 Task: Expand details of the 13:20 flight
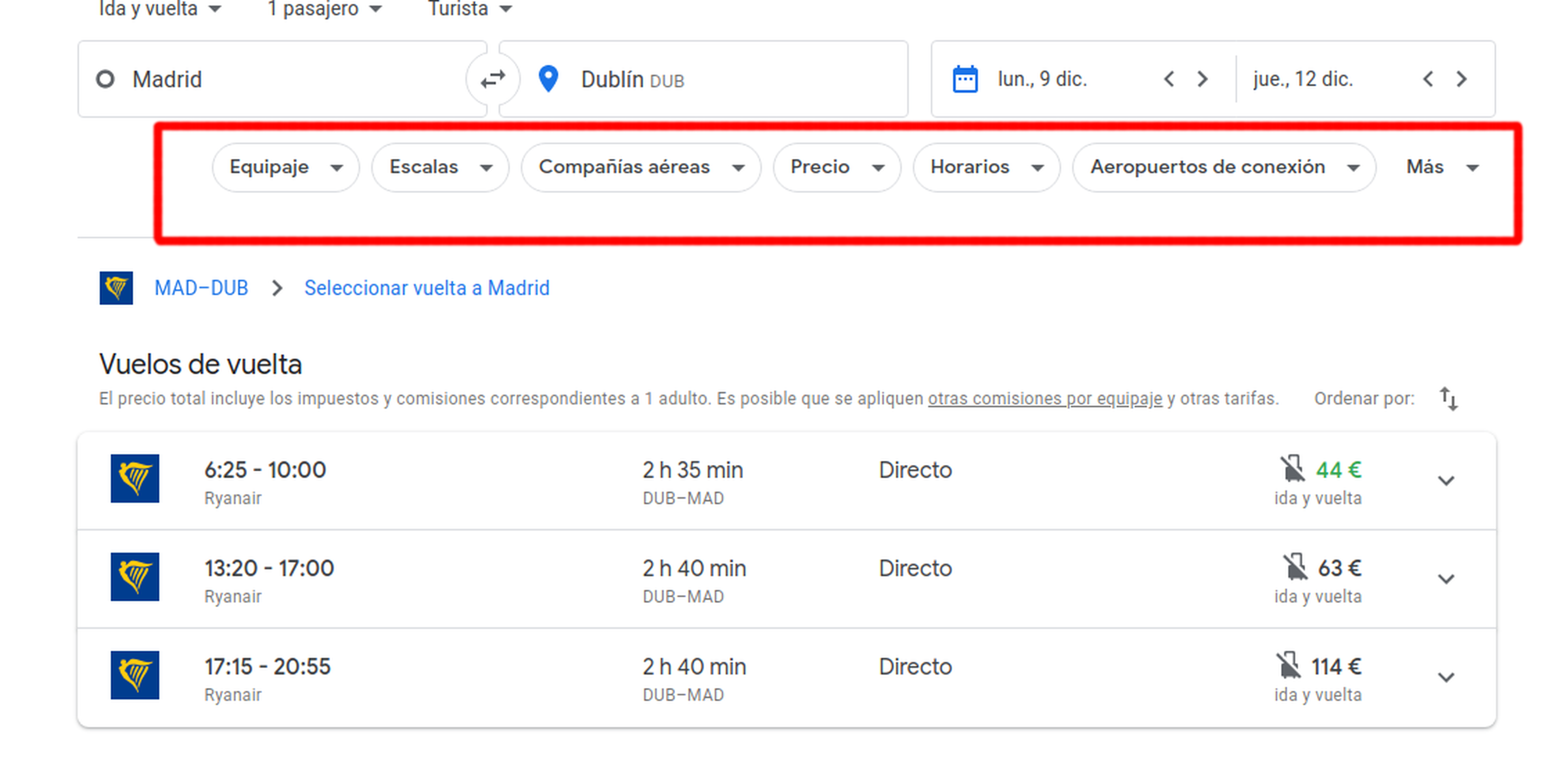point(1445,579)
